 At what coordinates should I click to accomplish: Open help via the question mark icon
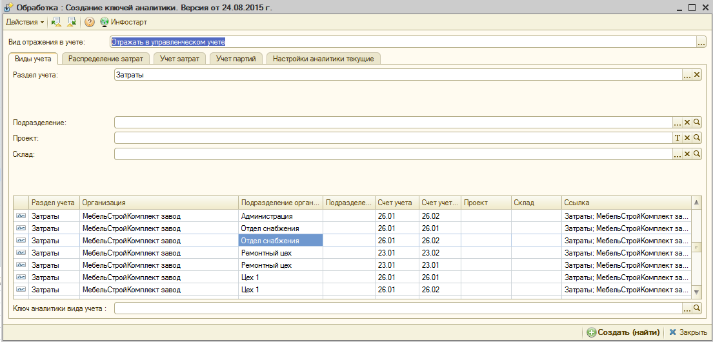[x=90, y=22]
